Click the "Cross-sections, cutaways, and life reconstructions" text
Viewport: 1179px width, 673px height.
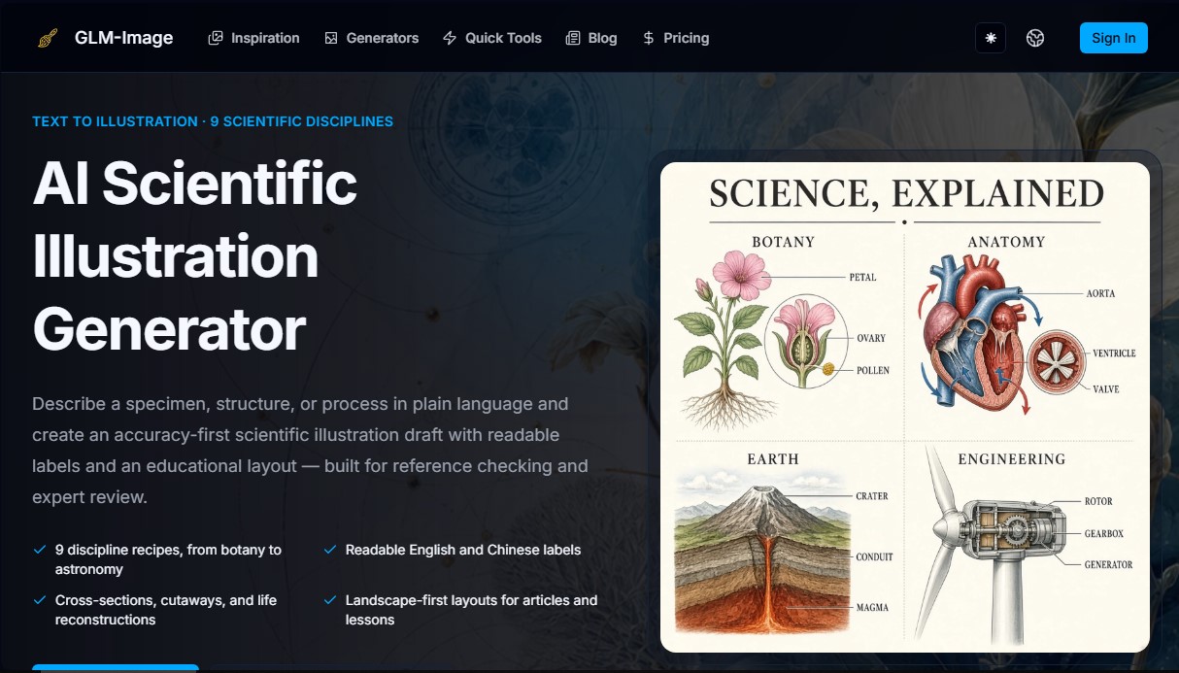click(x=166, y=610)
